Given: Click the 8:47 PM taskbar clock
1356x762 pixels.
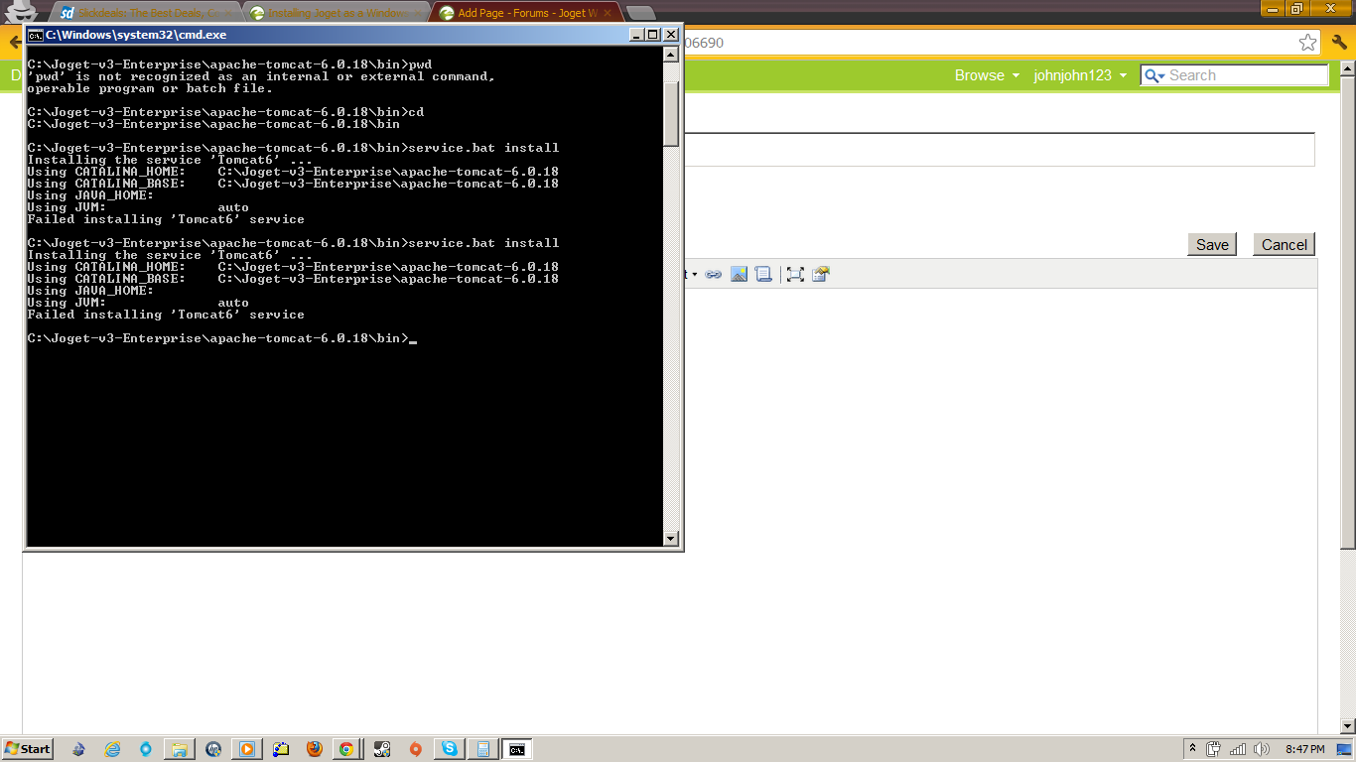Looking at the screenshot, I should 1304,749.
